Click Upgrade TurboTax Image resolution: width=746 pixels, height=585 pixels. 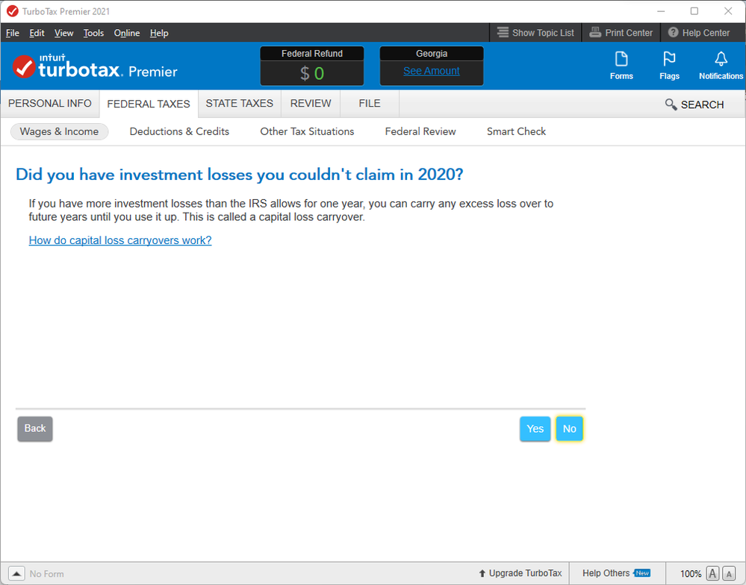[x=520, y=573]
